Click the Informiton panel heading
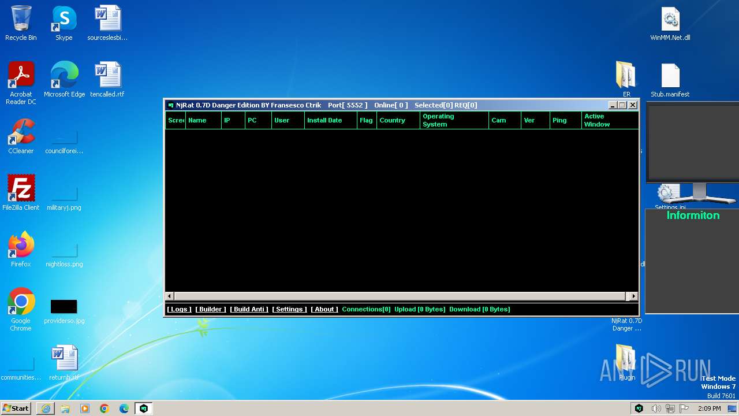 click(693, 216)
